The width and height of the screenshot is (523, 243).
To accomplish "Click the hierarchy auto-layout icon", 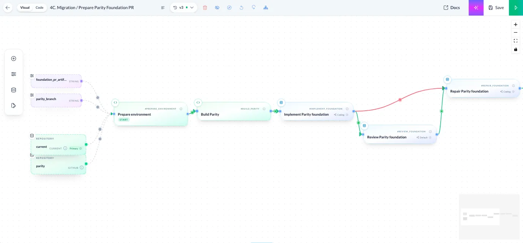I will pyautogui.click(x=266, y=8).
